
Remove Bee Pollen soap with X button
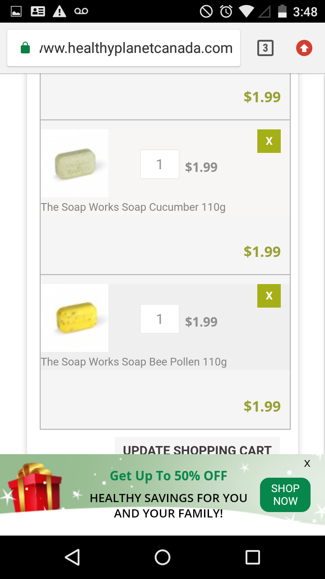[x=269, y=296]
